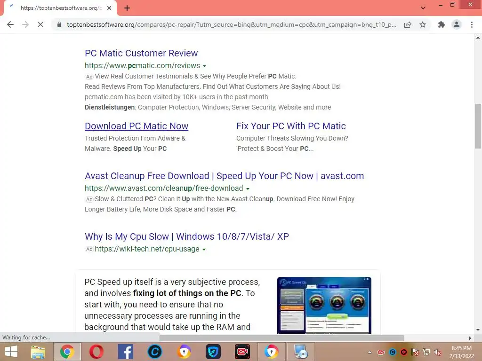
Task: Expand the avast.com/cleanup URL dropdown arrow
Action: pos(248,189)
